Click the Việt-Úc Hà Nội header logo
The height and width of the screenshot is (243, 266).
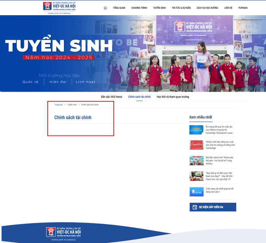(59, 8)
